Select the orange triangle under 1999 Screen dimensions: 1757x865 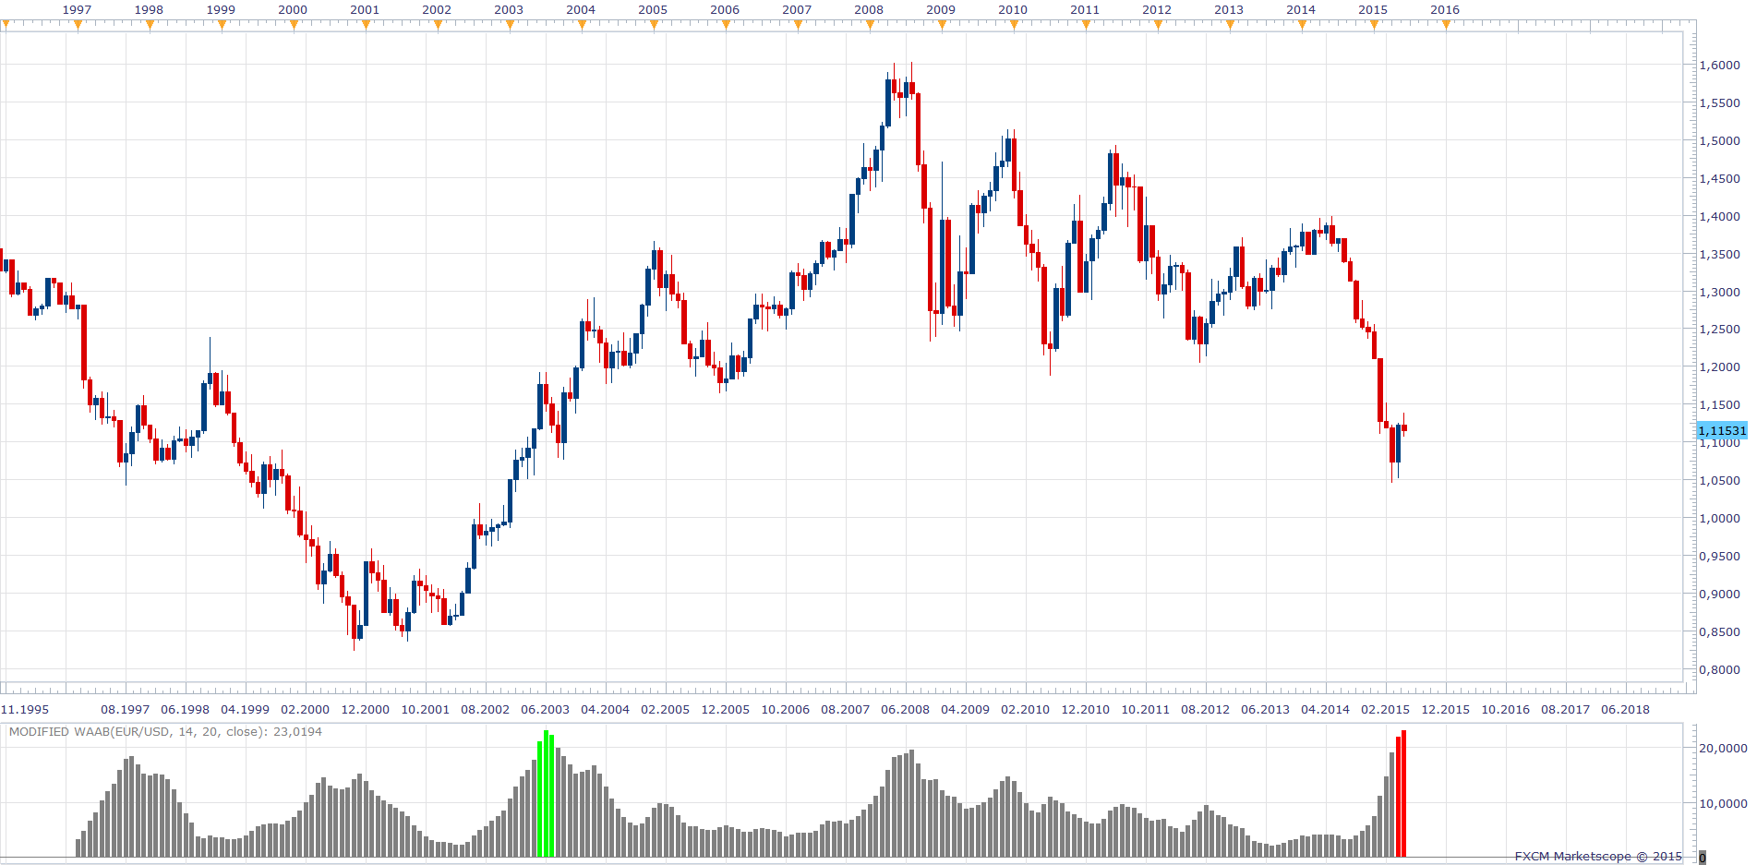click(223, 25)
